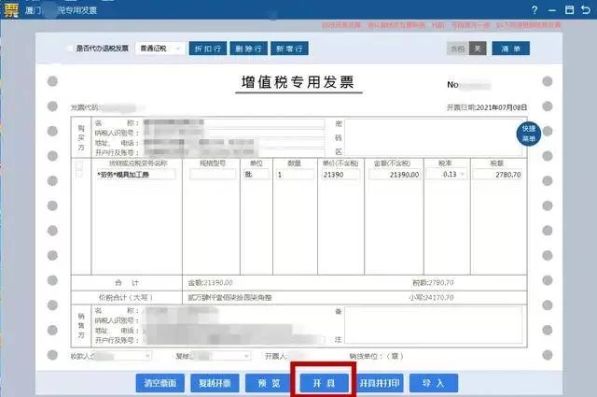Click the 删除行 button
Image resolution: width=597 pixels, height=397 pixels.
click(x=249, y=48)
